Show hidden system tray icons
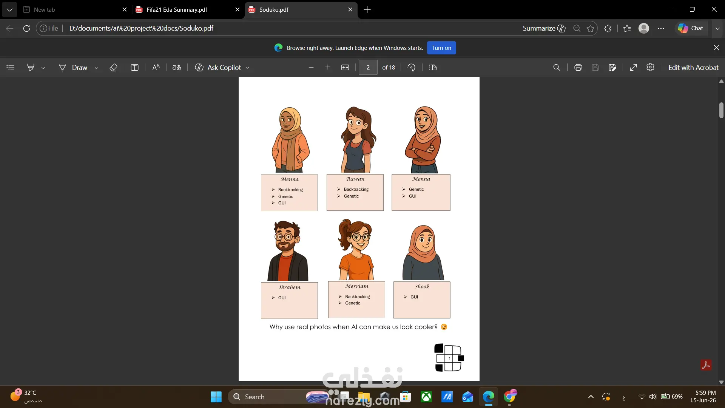The image size is (725, 408). point(591,397)
